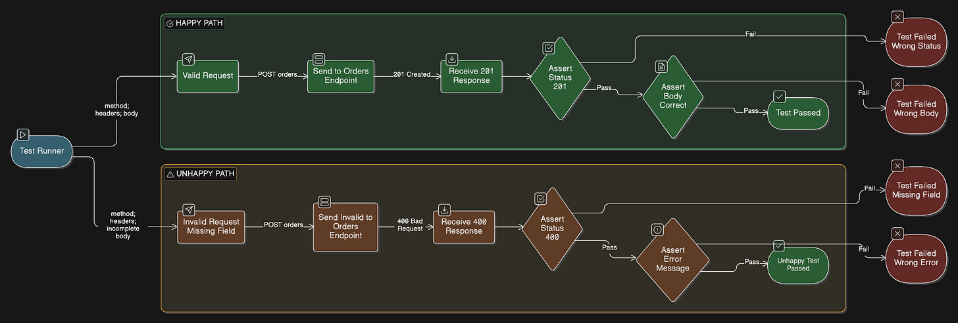Click 'POST orders' label after Invalid Request
Screen dimensions: 958x323
(283, 225)
